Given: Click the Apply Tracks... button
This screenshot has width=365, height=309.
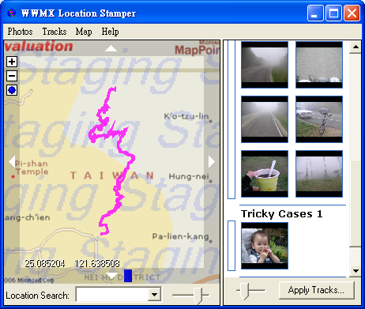Looking at the screenshot, I should [x=316, y=290].
